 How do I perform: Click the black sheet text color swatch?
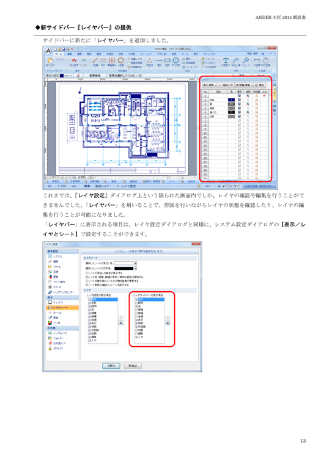124,269
